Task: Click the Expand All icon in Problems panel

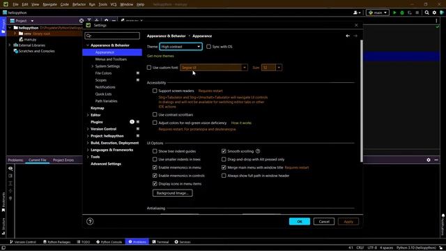Action: click(10, 183)
